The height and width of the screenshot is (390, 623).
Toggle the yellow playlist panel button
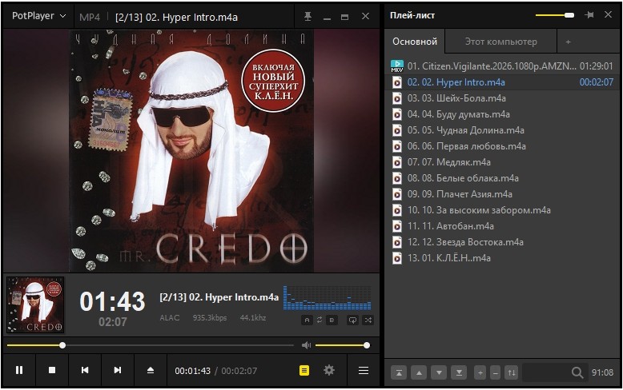[304, 370]
